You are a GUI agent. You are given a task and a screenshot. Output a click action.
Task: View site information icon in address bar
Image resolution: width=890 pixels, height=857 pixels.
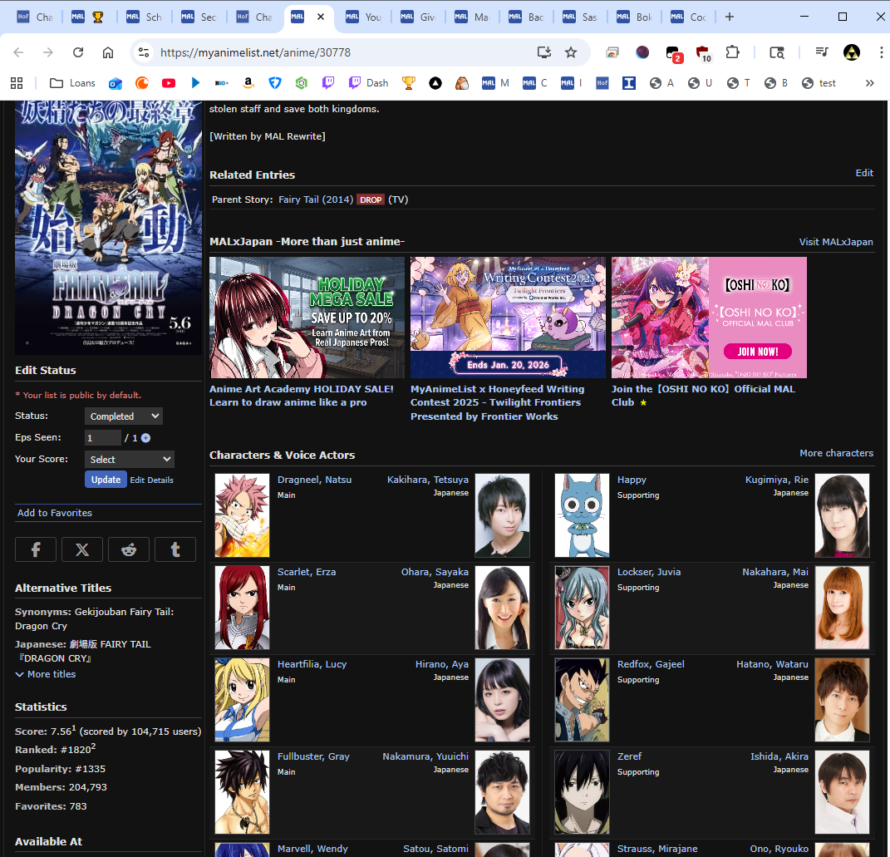tap(144, 53)
